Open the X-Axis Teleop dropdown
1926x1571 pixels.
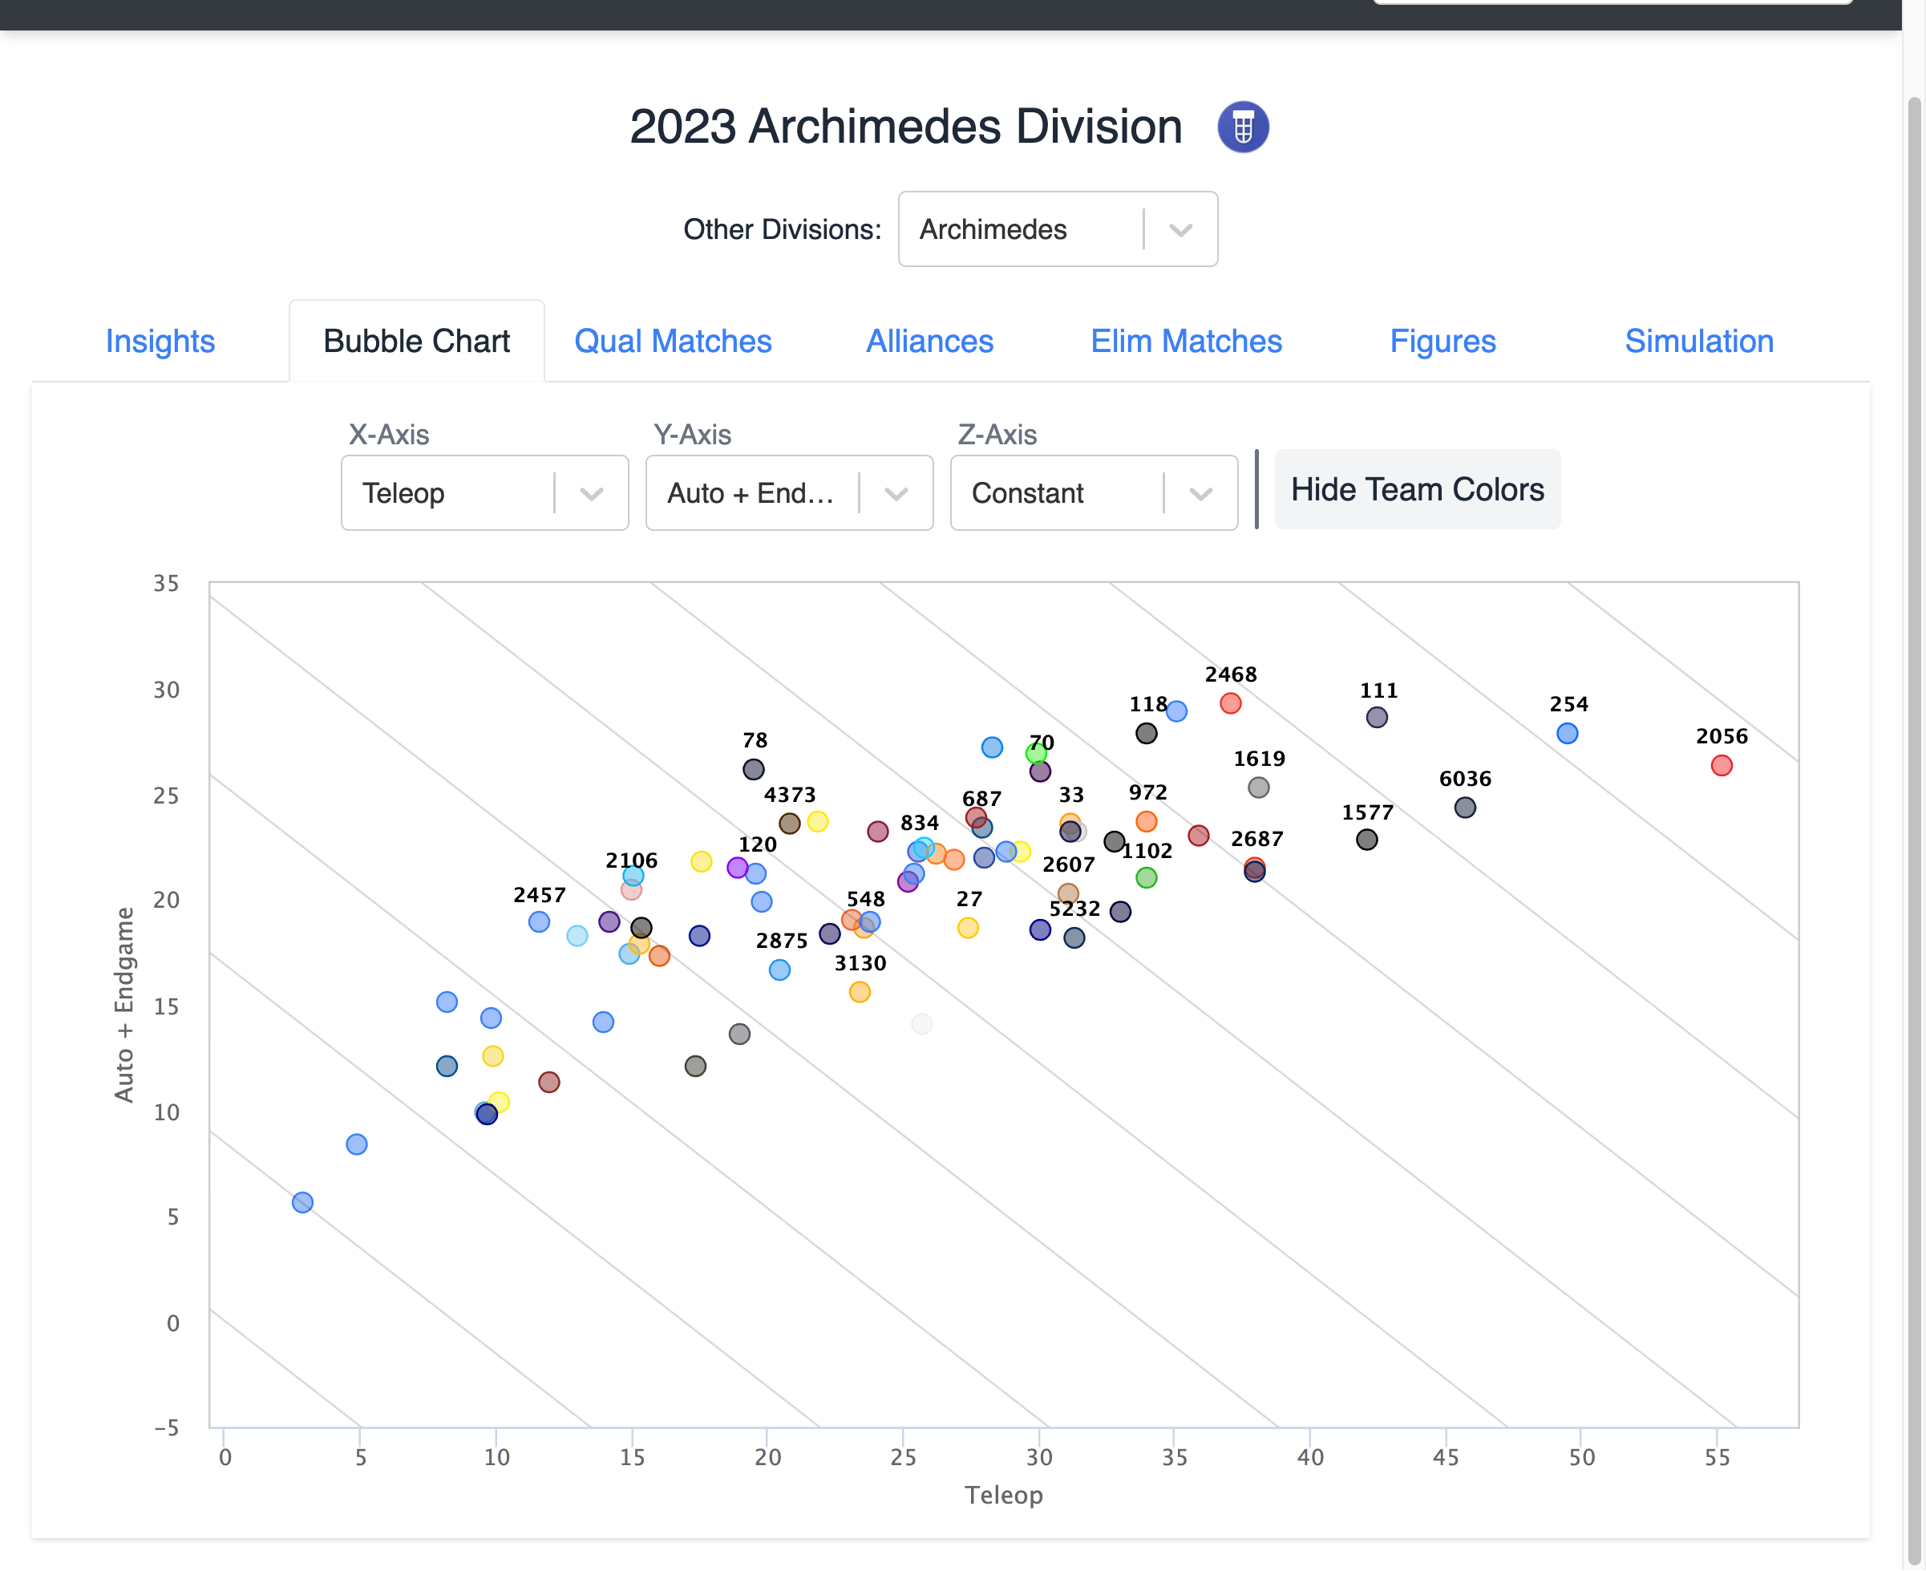[x=485, y=493]
